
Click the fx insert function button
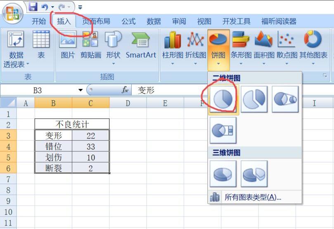tap(125, 90)
